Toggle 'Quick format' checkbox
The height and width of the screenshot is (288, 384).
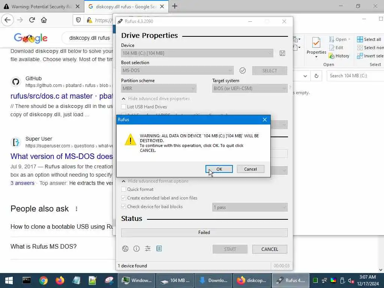[x=124, y=189]
